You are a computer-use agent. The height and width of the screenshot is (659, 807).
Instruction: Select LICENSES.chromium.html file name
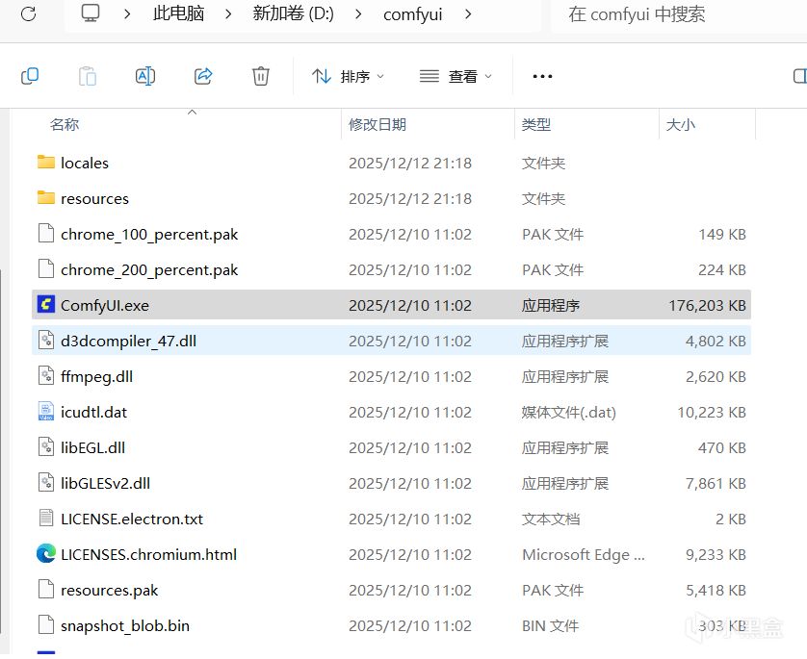coord(148,554)
